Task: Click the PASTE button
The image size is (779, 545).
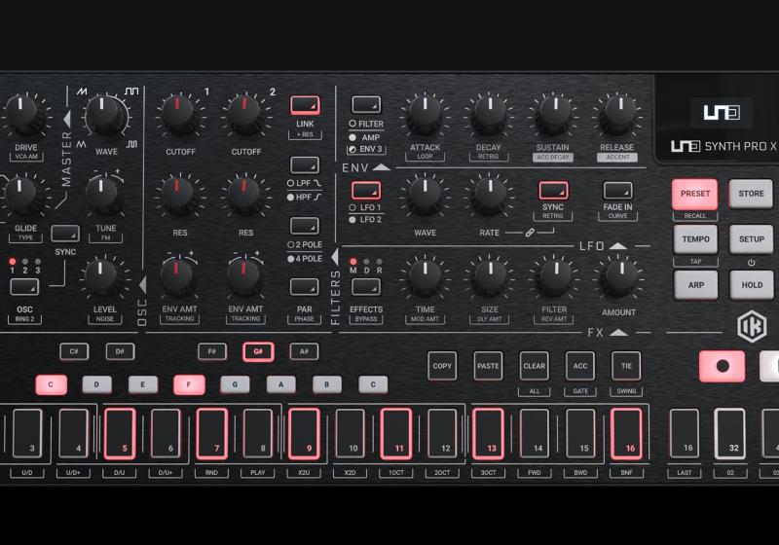Action: click(x=488, y=366)
